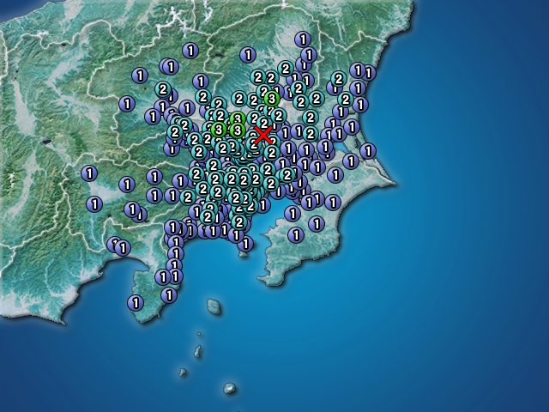Image resolution: width=549 pixels, height=412 pixels.
Task: Select the northeasternmost cyan intensity 2 marker
Action: click(338, 79)
